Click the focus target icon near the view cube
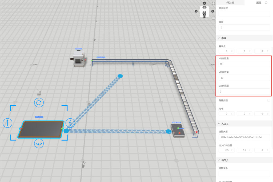This screenshot has height=182, width=273. click(x=213, y=3)
